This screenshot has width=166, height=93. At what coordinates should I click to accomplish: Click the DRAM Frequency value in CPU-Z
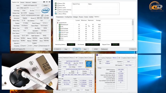click(121, 69)
